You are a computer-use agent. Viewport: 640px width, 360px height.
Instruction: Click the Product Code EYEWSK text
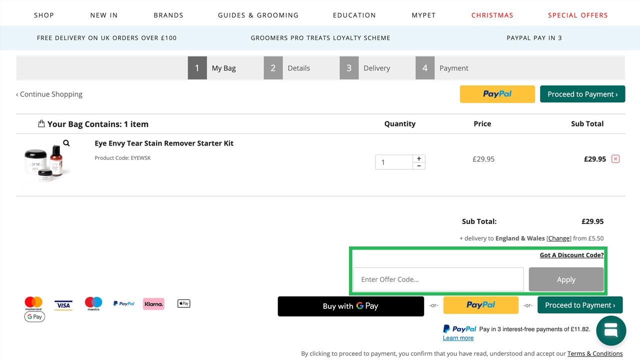122,158
